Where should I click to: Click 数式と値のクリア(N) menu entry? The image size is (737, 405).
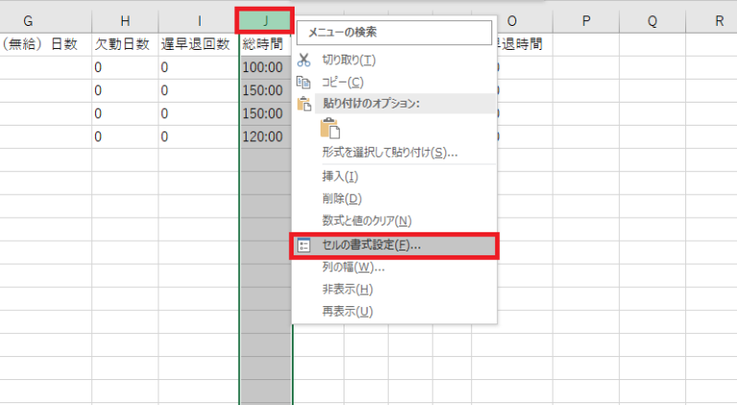[x=366, y=221]
